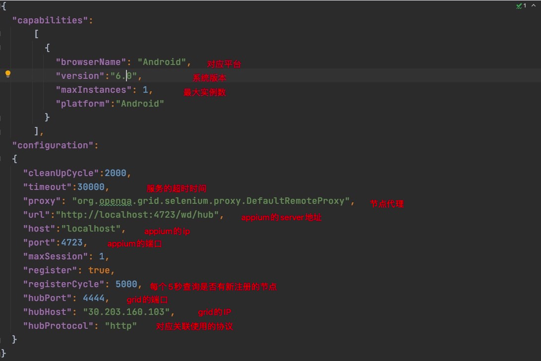This screenshot has width=541, height=361.
Task: Click the "hubPort" key
Action: tap(47, 298)
